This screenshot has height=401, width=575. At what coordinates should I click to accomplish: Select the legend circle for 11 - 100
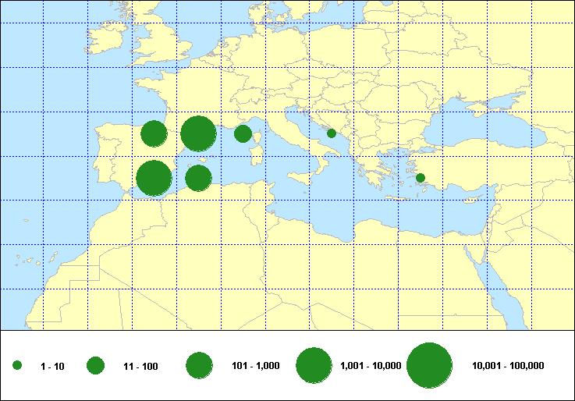click(95, 365)
